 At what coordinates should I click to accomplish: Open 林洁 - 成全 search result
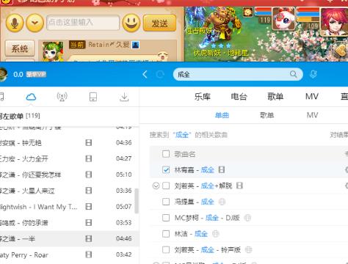191,234
